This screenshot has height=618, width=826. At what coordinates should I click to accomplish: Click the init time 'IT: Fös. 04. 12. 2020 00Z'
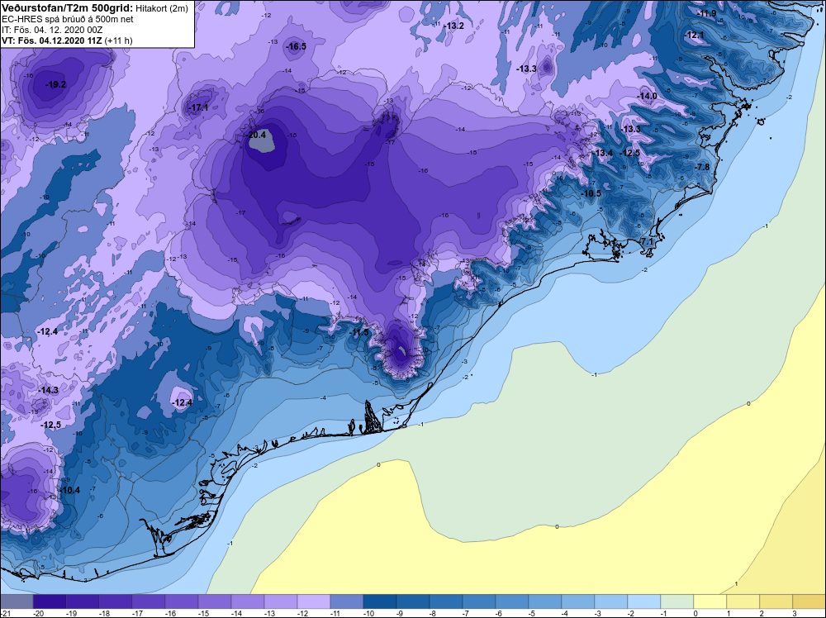pos(51,30)
